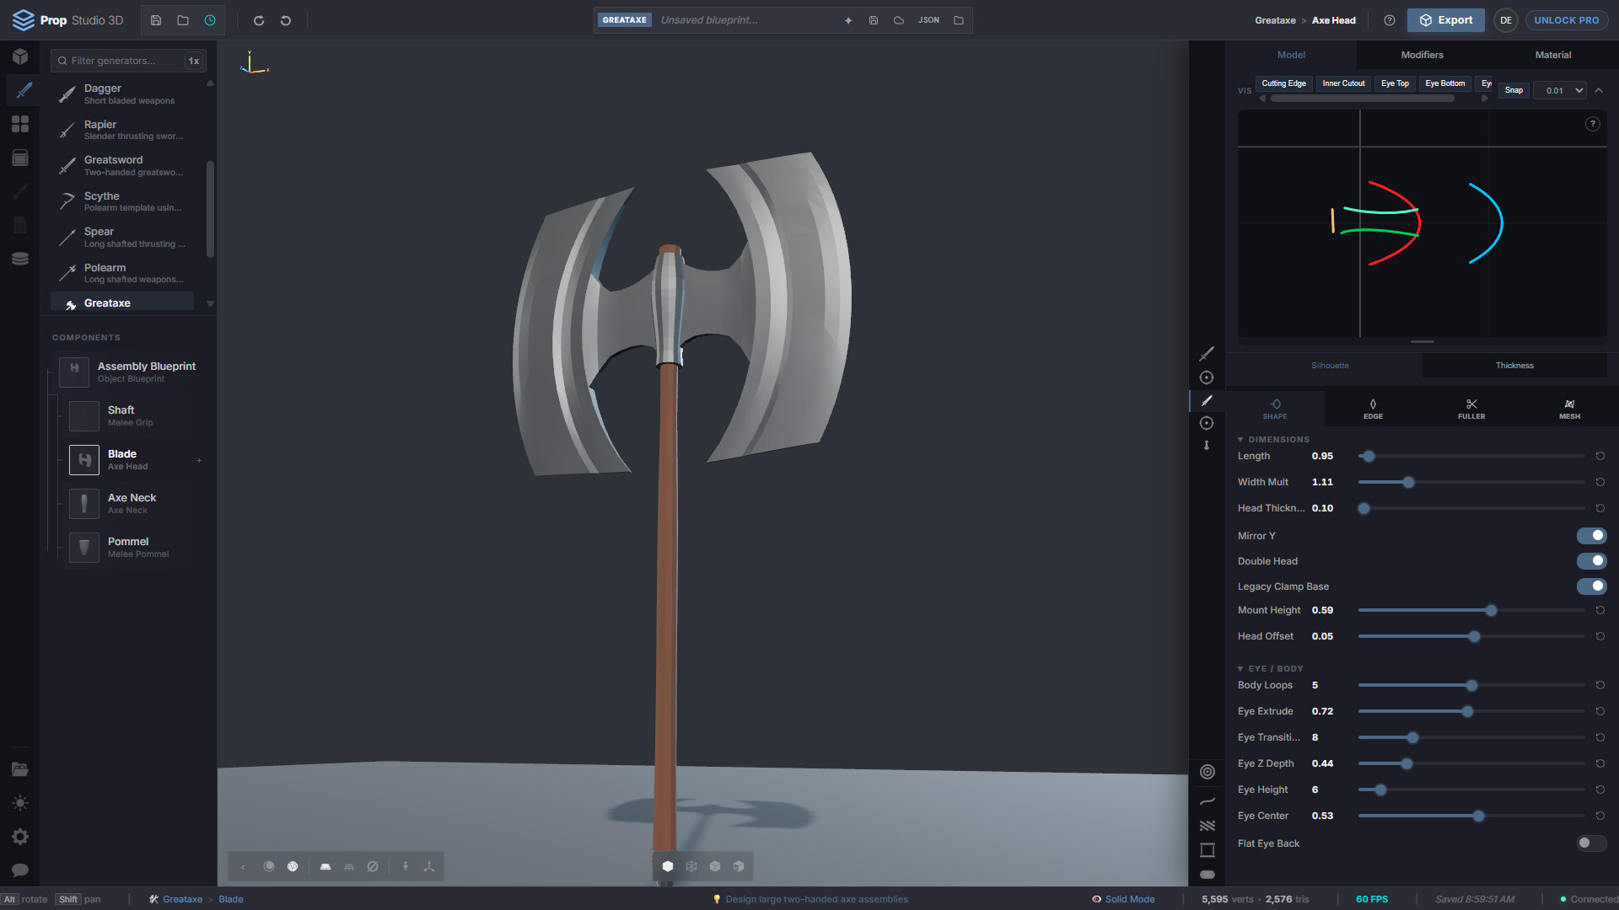The height and width of the screenshot is (910, 1619).
Task: Toggle the ground grid icon in viewport toolbar
Action: 349,866
